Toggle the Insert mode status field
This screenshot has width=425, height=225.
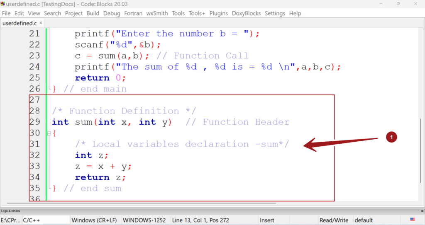(x=267, y=220)
